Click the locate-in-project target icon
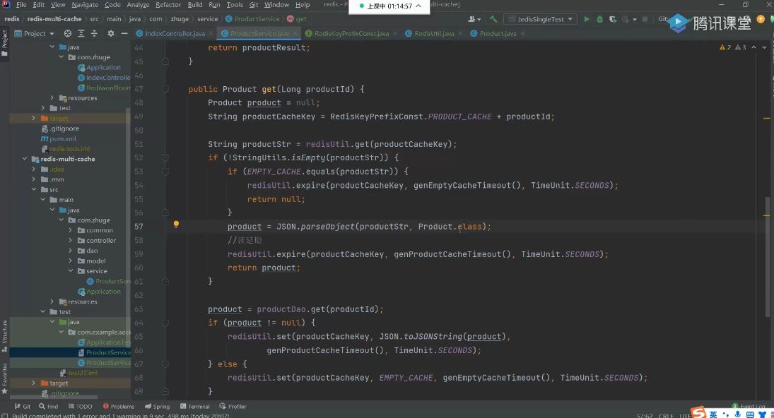Screen dimensions: 774x418 (x=68, y=33)
